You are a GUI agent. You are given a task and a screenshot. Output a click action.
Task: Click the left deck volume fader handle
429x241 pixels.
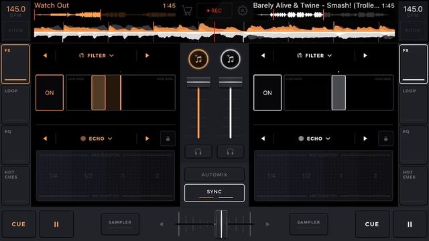[x=198, y=82]
